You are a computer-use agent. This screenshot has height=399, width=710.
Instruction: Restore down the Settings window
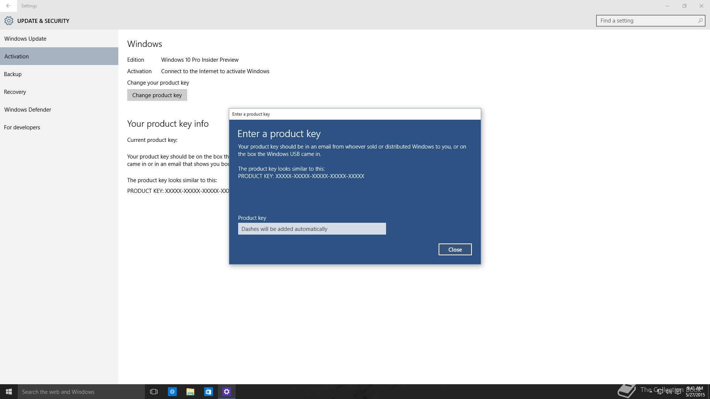tap(684, 6)
